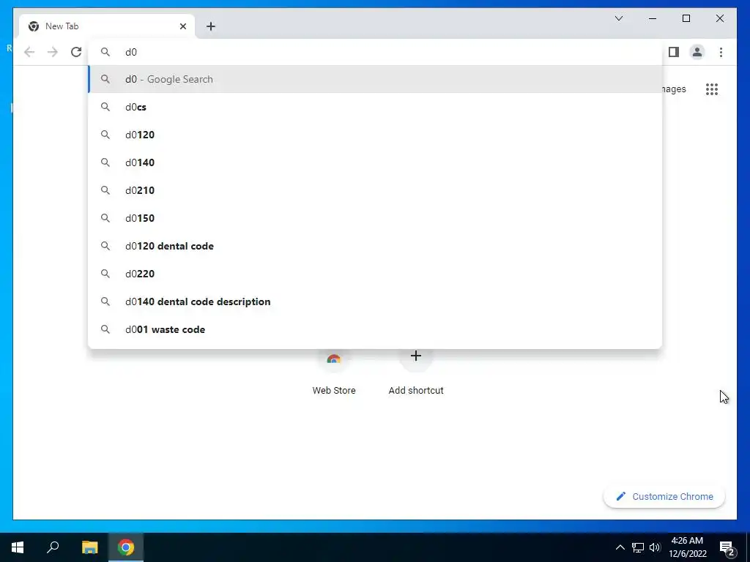Pick the 'd0120' suggestion
750x562 pixels.
coord(376,135)
